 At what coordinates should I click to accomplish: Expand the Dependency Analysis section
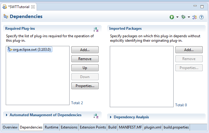coord(111,117)
